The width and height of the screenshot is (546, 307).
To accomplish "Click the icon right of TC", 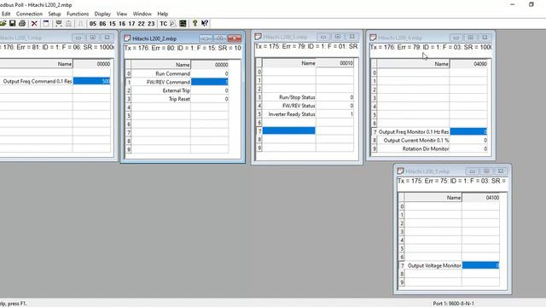I will point(173,23).
